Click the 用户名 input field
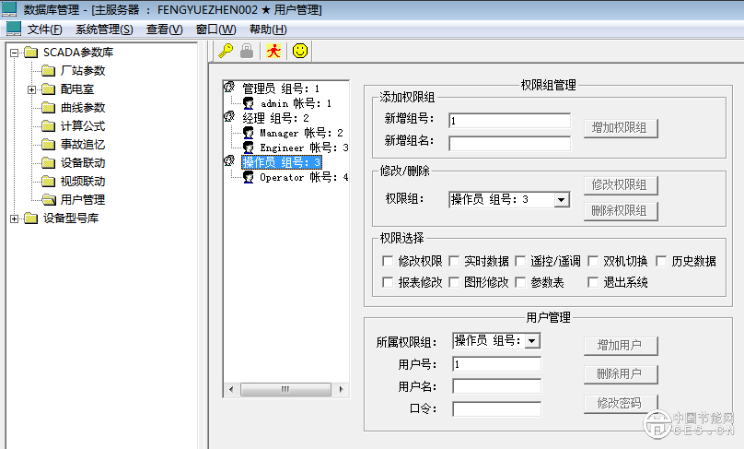The height and width of the screenshot is (449, 744). (497, 386)
